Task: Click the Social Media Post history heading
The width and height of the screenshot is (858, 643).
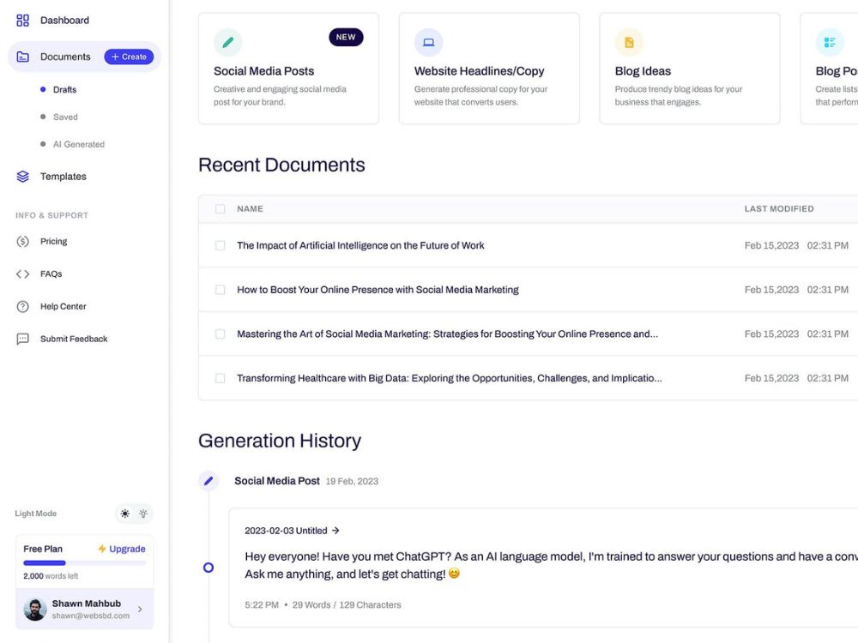Action: tap(277, 481)
